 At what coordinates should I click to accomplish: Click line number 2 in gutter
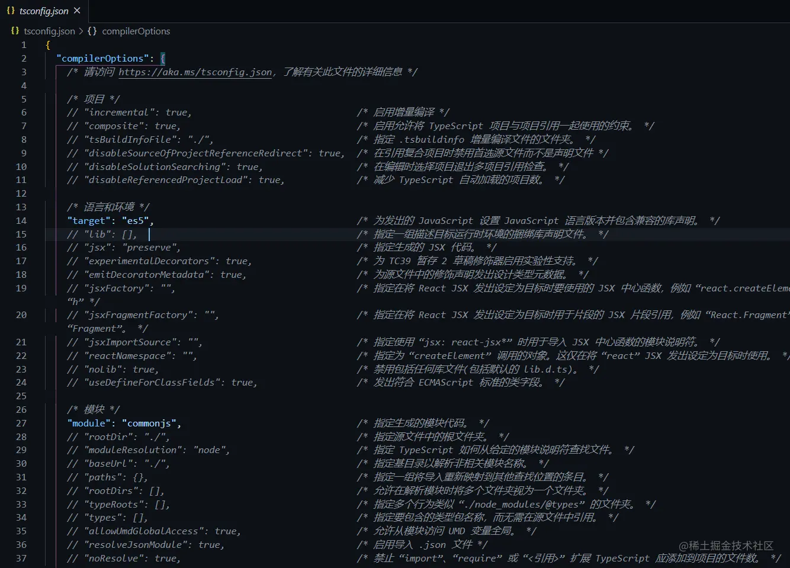pyautogui.click(x=24, y=58)
